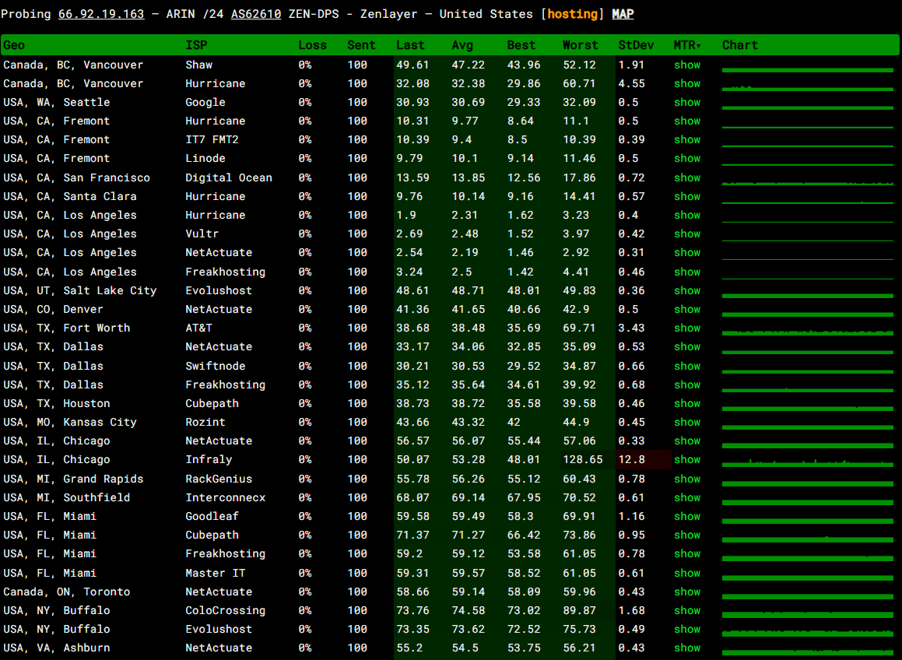The height and width of the screenshot is (660, 902).
Task: Show MTR for Fremont Linode row
Action: (687, 158)
